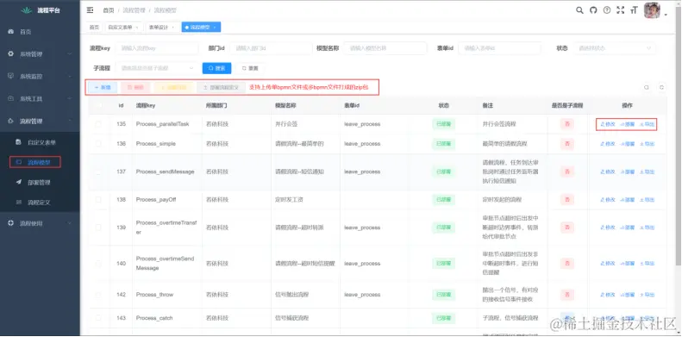Click 部署 for Process_parallelTask row

627,124
